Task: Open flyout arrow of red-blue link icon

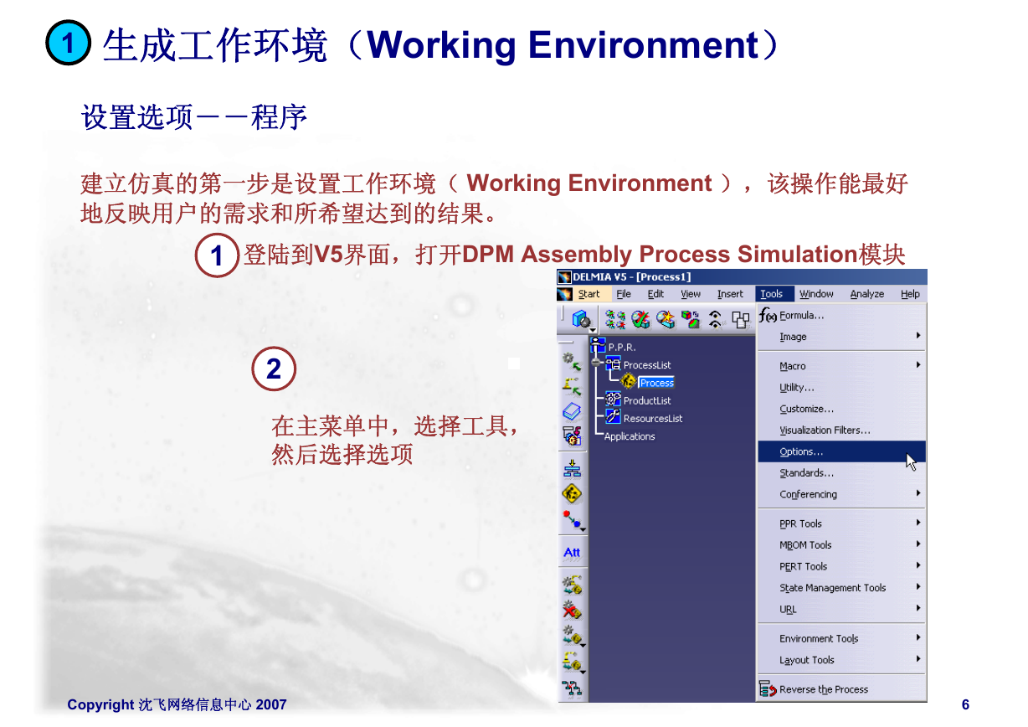Action: click(583, 529)
